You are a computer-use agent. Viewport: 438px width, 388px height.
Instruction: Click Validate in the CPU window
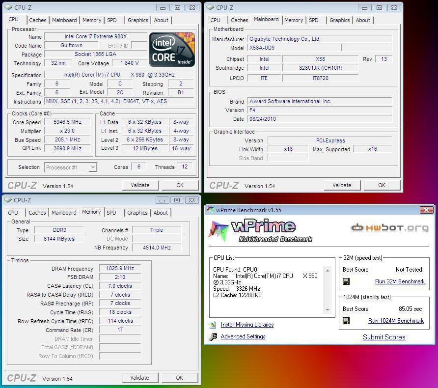[x=140, y=185]
